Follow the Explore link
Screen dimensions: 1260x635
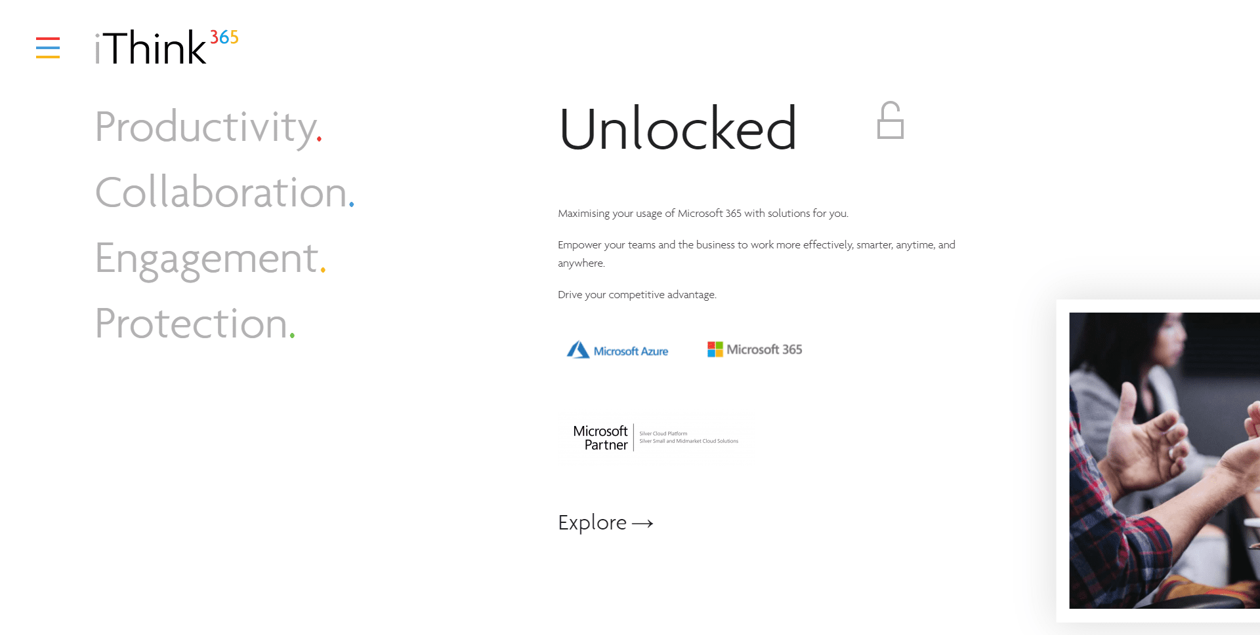click(592, 522)
